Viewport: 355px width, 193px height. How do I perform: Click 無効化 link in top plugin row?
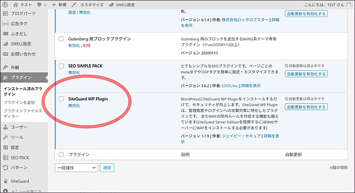(85, 13)
